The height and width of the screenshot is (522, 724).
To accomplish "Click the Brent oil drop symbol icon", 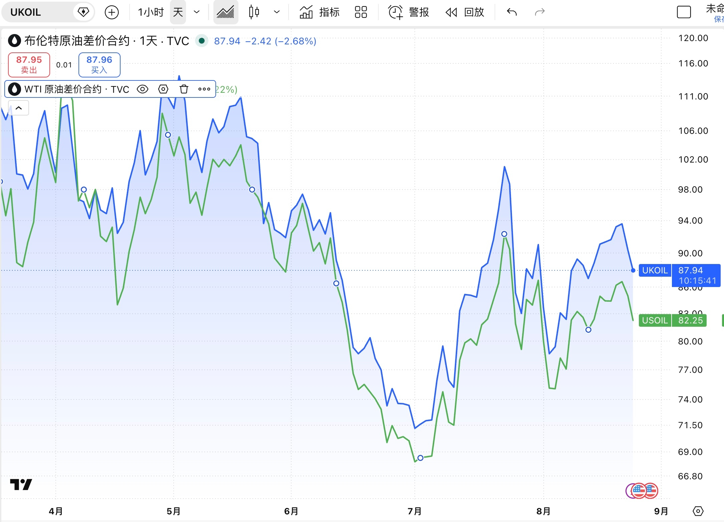I will 14,41.
